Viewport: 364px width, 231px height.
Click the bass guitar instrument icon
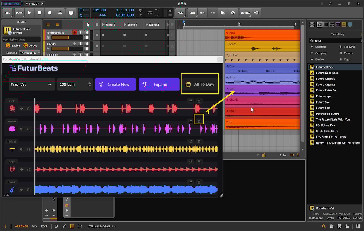(12, 190)
